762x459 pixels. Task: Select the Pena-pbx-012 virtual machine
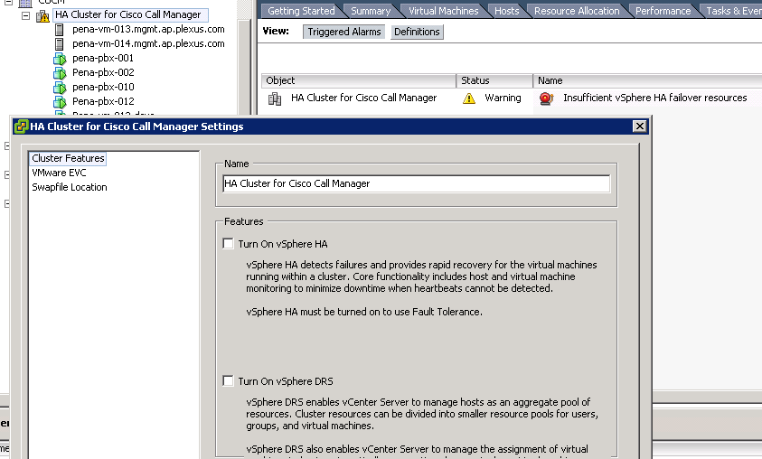coord(103,101)
